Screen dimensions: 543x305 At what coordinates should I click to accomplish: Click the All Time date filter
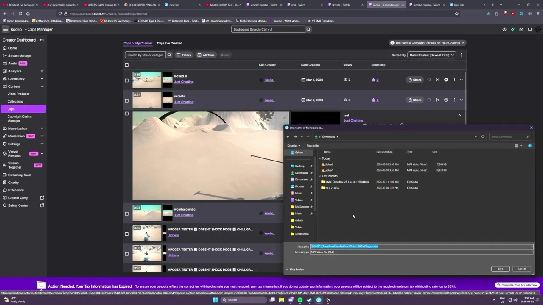tap(206, 55)
